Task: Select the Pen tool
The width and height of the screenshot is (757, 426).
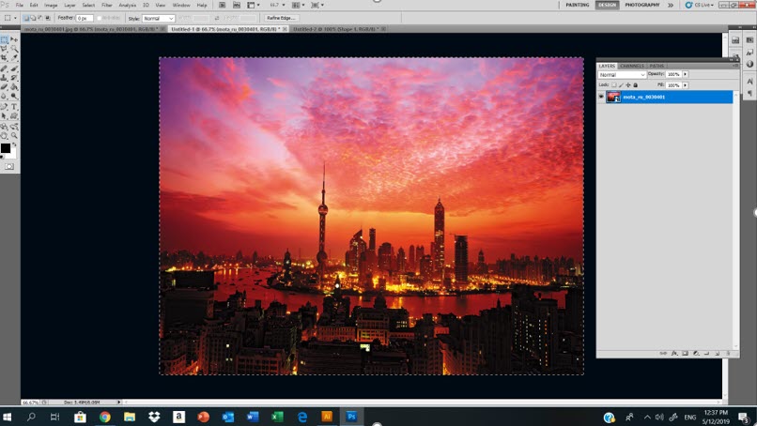Action: click(5, 107)
